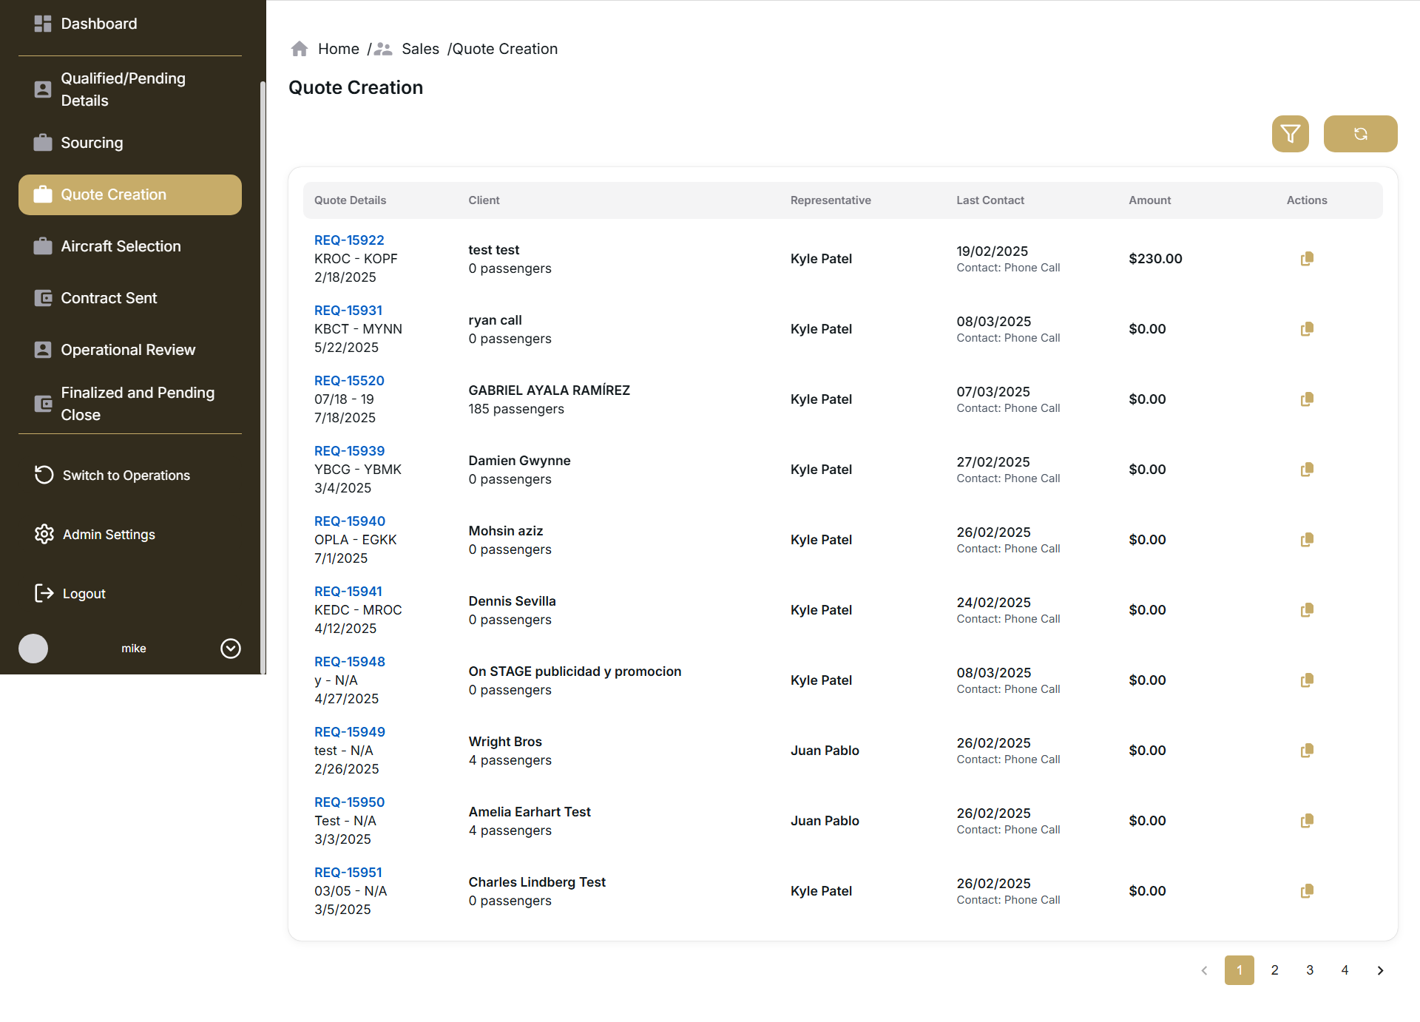This screenshot has width=1420, height=1022.
Task: Go to next page arrow
Action: 1380,970
